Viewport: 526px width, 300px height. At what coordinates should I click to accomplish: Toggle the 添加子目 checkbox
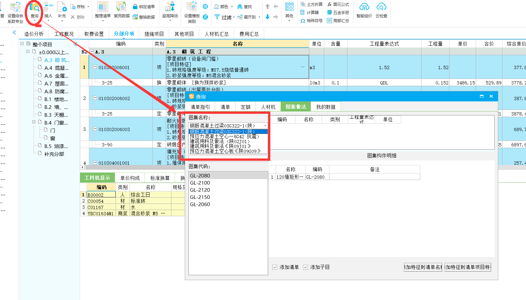(305, 267)
